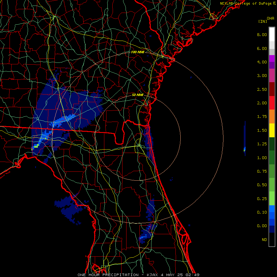The height and width of the screenshot is (277, 277).
Task: Click the ONE HOUR PRECIPITATION caption
Action: coord(108,275)
